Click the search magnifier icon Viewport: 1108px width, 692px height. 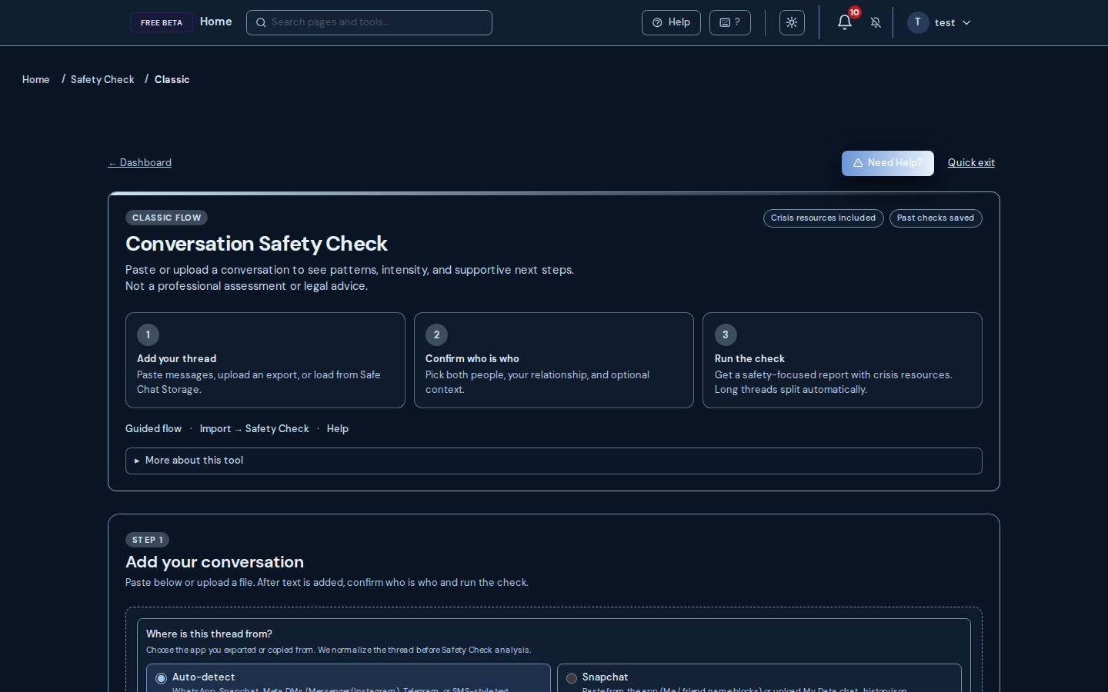[x=261, y=22]
